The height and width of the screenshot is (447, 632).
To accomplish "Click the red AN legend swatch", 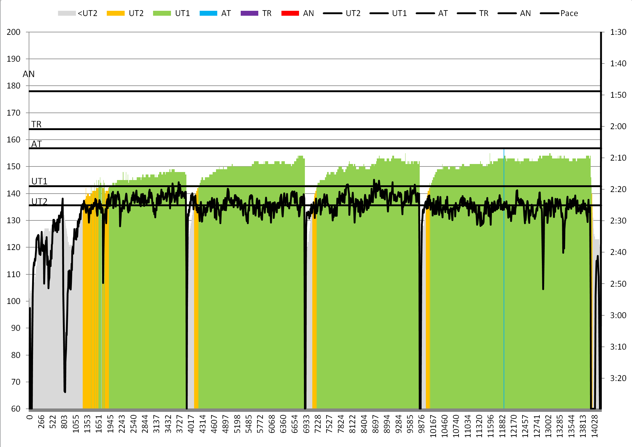I will click(x=290, y=13).
